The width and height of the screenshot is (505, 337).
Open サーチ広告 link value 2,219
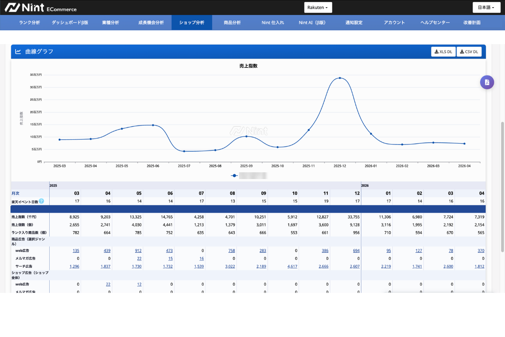386,266
